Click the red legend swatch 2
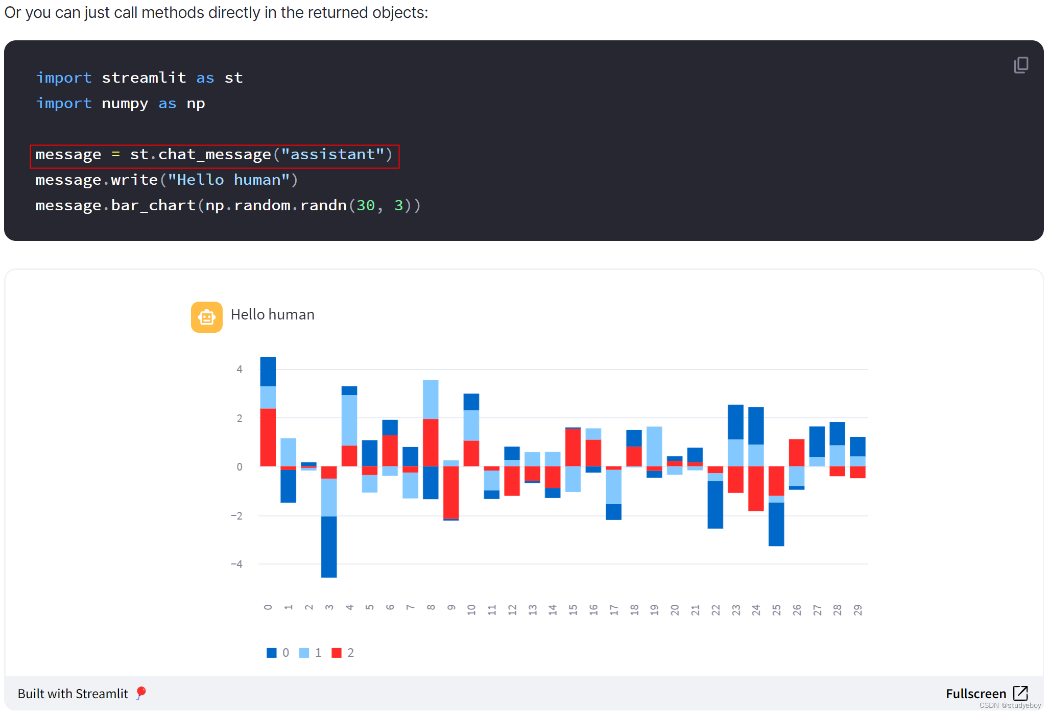This screenshot has width=1049, height=714. (336, 653)
